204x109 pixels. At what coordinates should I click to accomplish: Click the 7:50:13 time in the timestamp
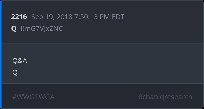point(87,17)
